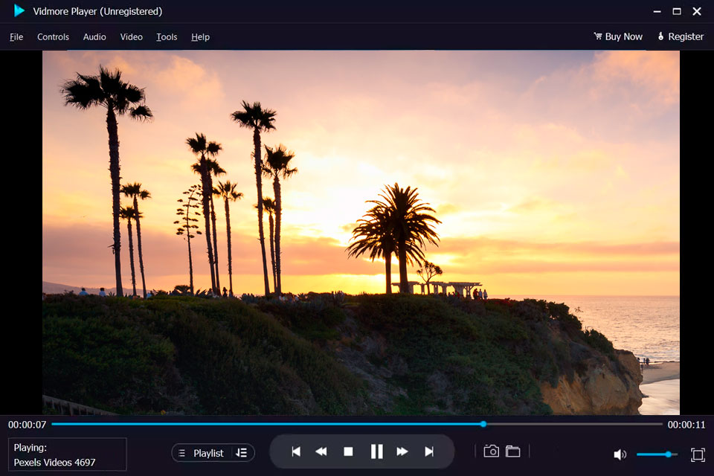The height and width of the screenshot is (476, 714).
Task: Click total duration 00:00:11
Action: [686, 425]
